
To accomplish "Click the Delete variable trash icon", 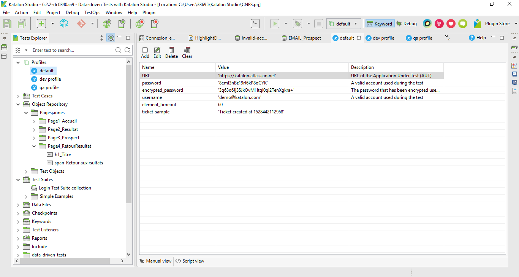I will point(172,53).
